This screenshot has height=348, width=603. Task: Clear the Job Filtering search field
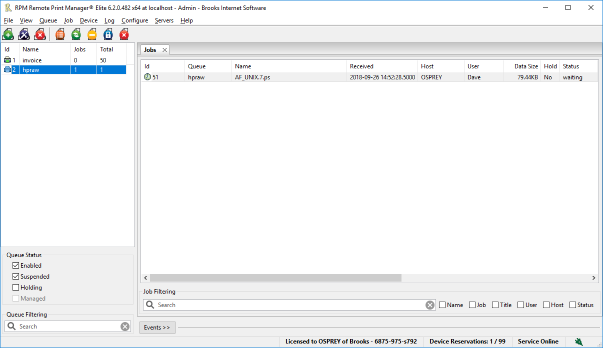430,305
